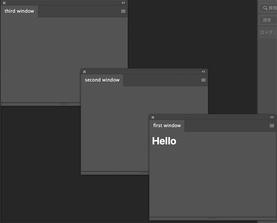277x223 pixels.
Task: Select the first window tab
Action: (167, 126)
